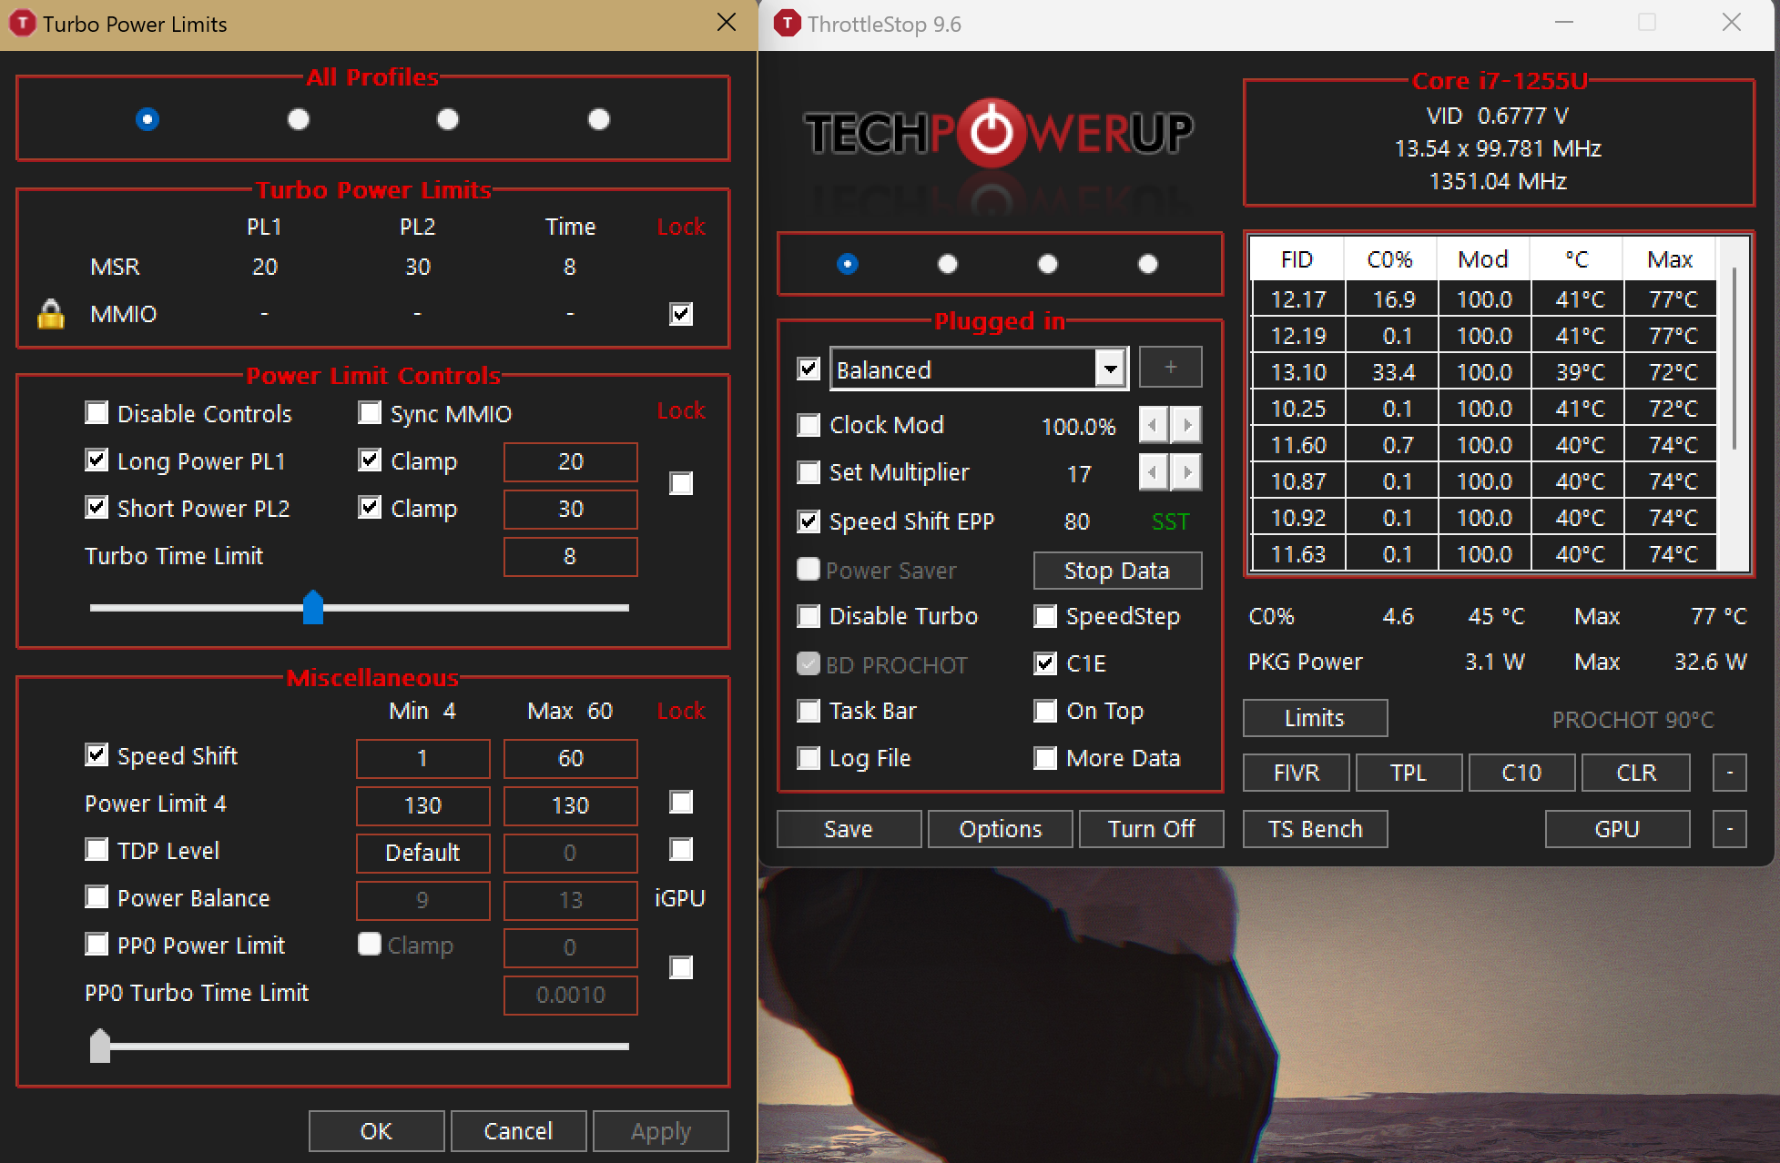Toggle the Speed Shift EPP checkbox

click(809, 521)
